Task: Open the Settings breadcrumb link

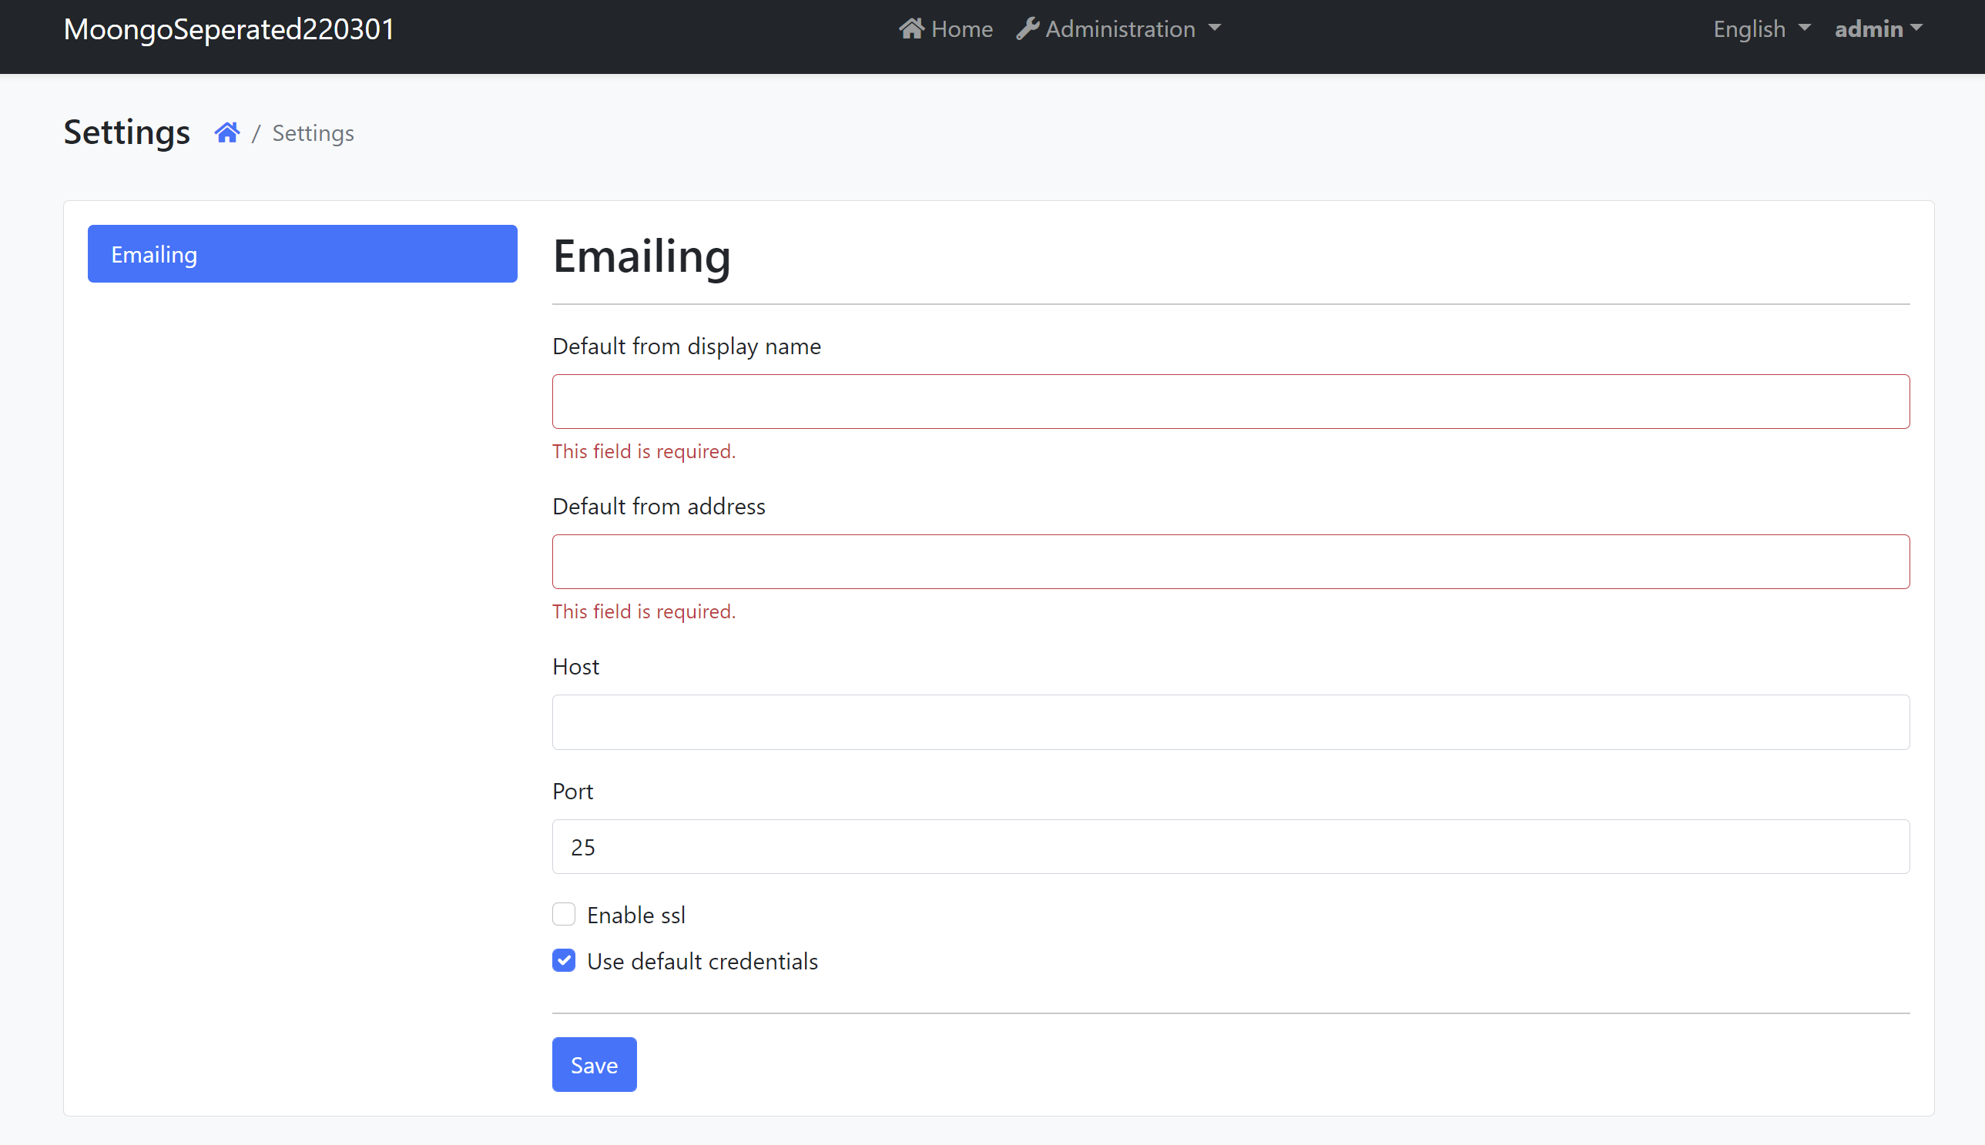Action: pos(312,132)
